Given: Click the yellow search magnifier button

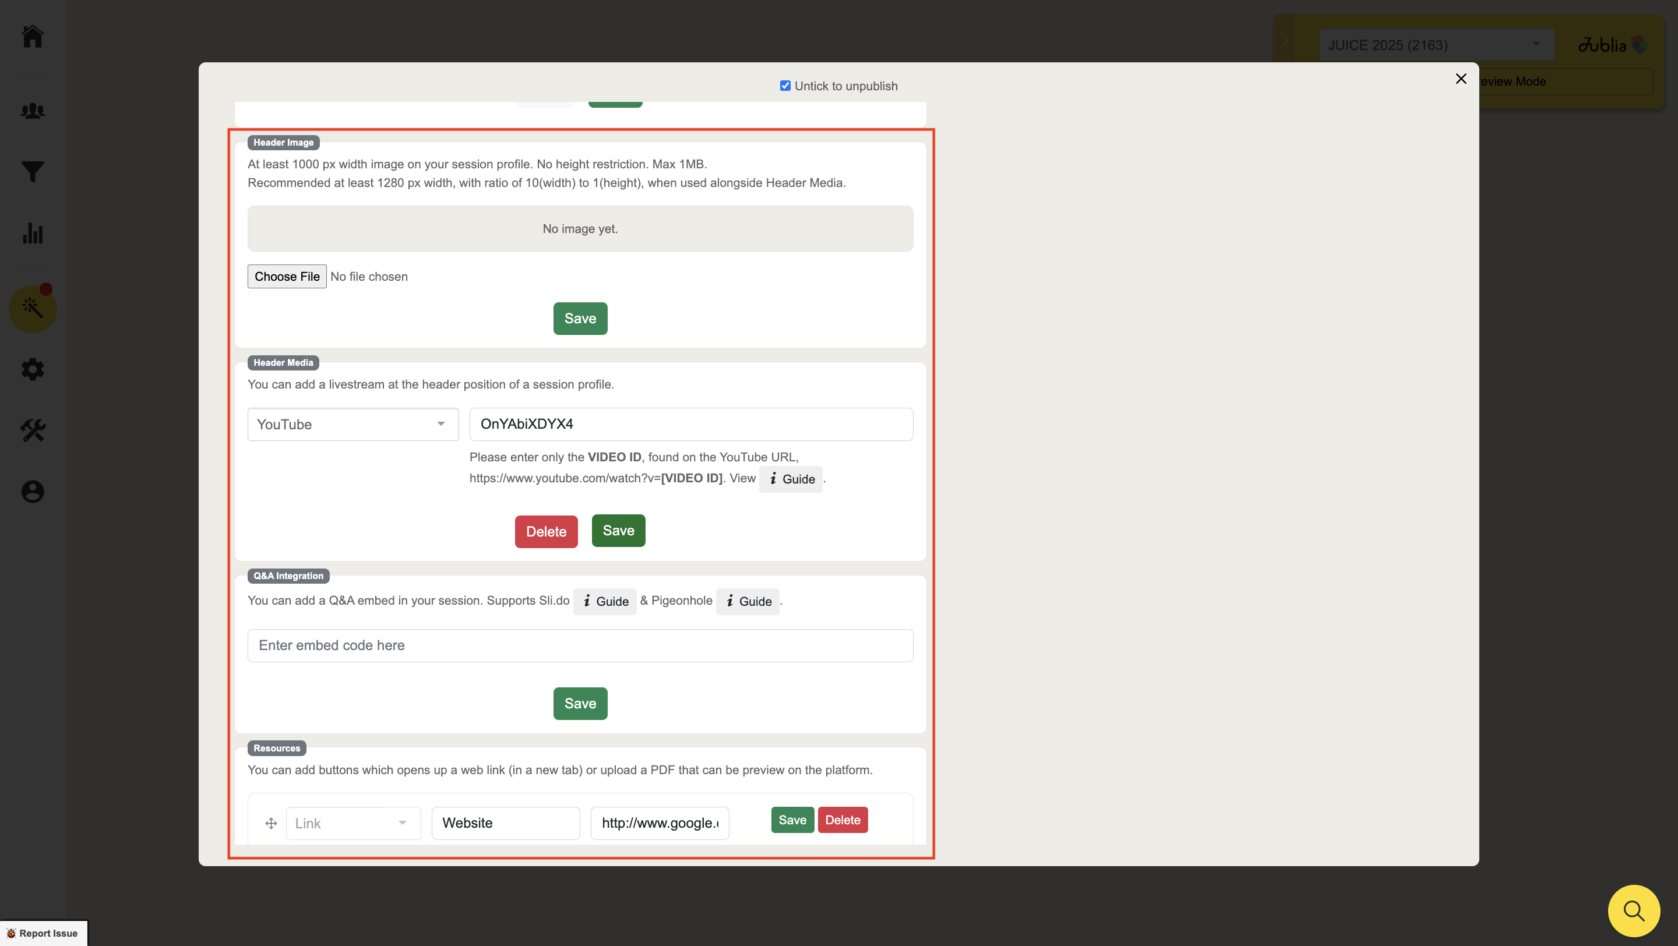Looking at the screenshot, I should click(x=1633, y=910).
